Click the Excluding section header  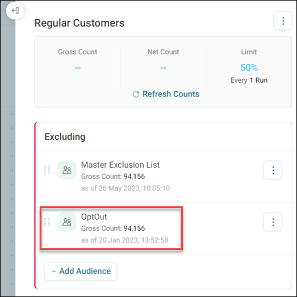(65, 137)
